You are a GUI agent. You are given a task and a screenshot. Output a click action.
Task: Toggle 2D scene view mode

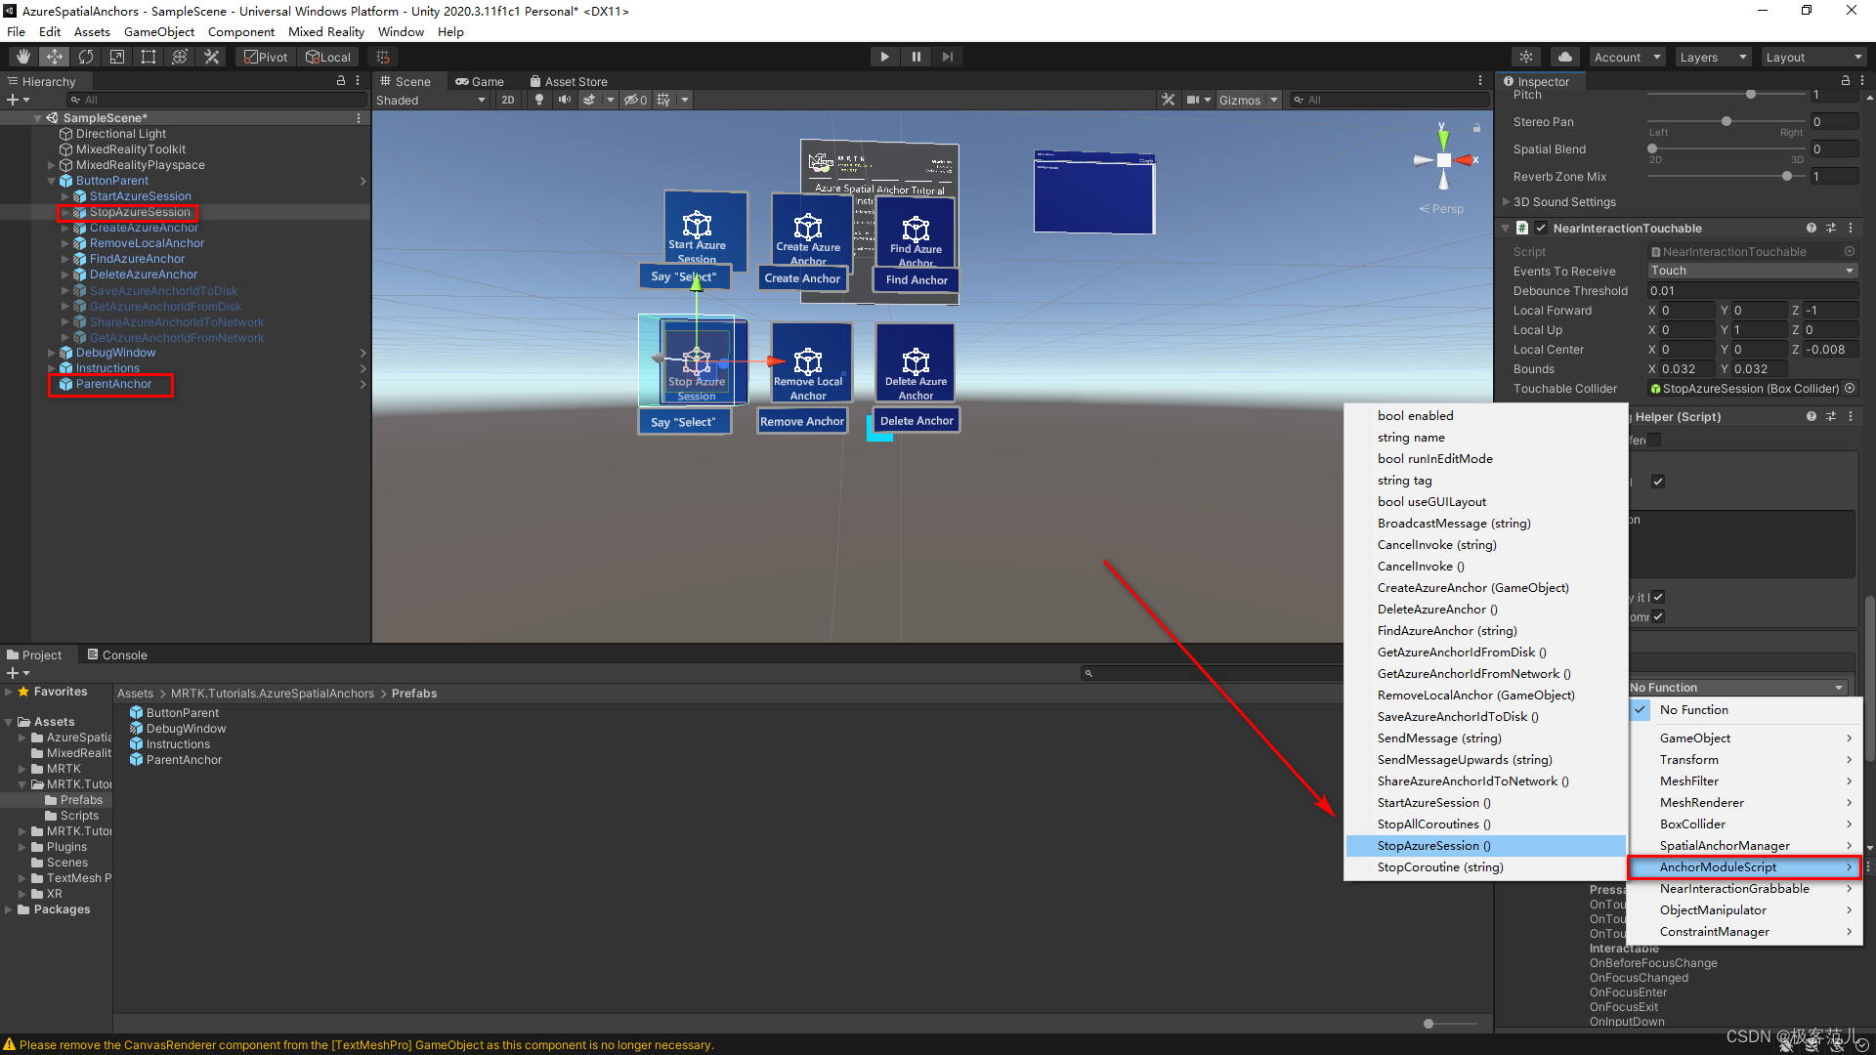(x=507, y=100)
